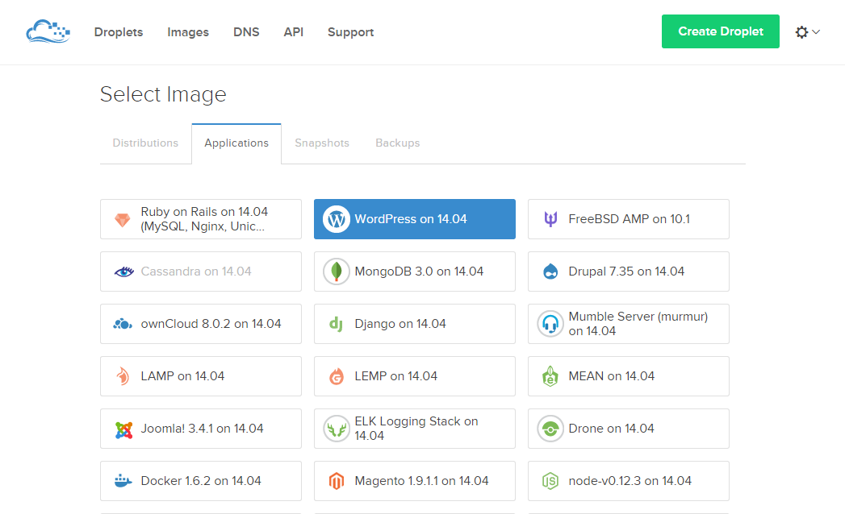
Task: Click the WordPress icon on the selected tile
Action: pos(336,218)
